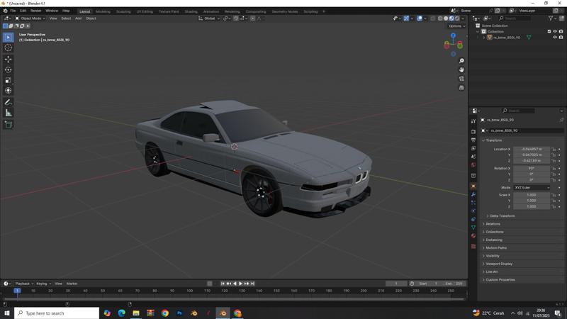Select the Transform tool
This screenshot has height=319, width=567.
(9, 91)
